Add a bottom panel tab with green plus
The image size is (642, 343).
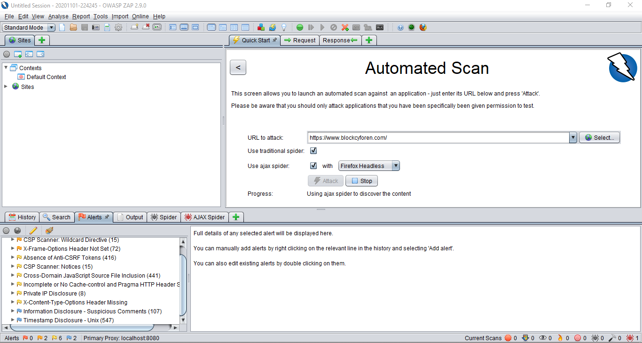[236, 217]
